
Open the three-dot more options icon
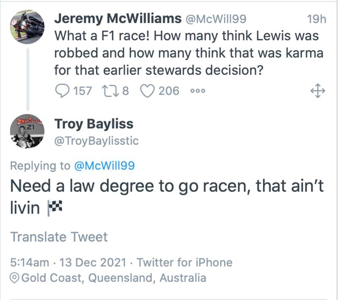197,91
